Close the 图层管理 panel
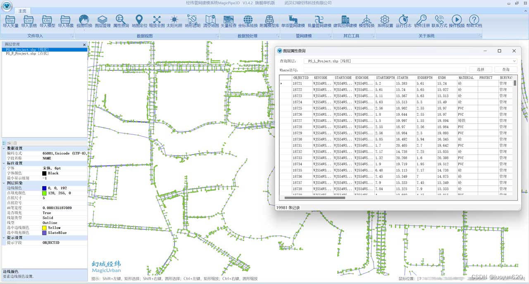Screen dimensions: 529x284 pos(84,45)
